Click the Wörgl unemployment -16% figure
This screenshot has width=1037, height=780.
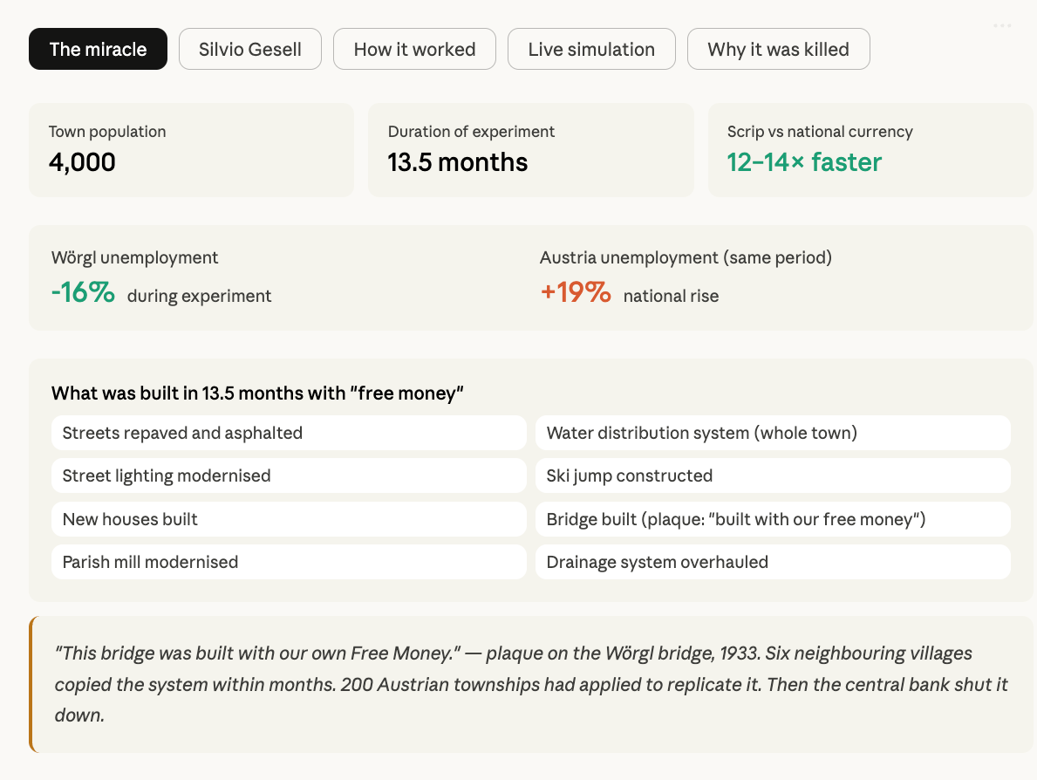pos(84,291)
